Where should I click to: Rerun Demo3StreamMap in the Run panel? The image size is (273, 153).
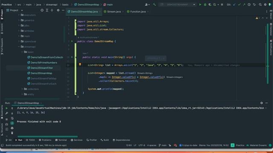(7, 108)
